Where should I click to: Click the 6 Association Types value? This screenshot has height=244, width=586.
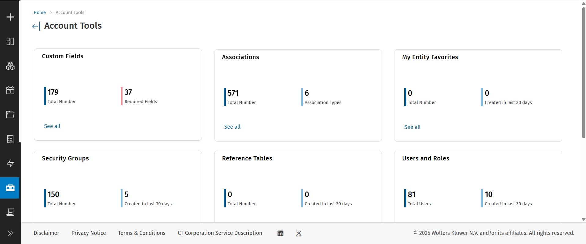(307, 93)
